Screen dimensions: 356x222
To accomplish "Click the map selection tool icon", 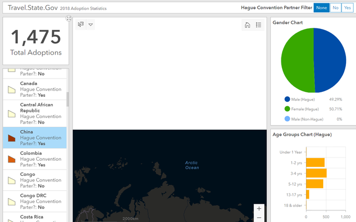I will click(x=81, y=24).
